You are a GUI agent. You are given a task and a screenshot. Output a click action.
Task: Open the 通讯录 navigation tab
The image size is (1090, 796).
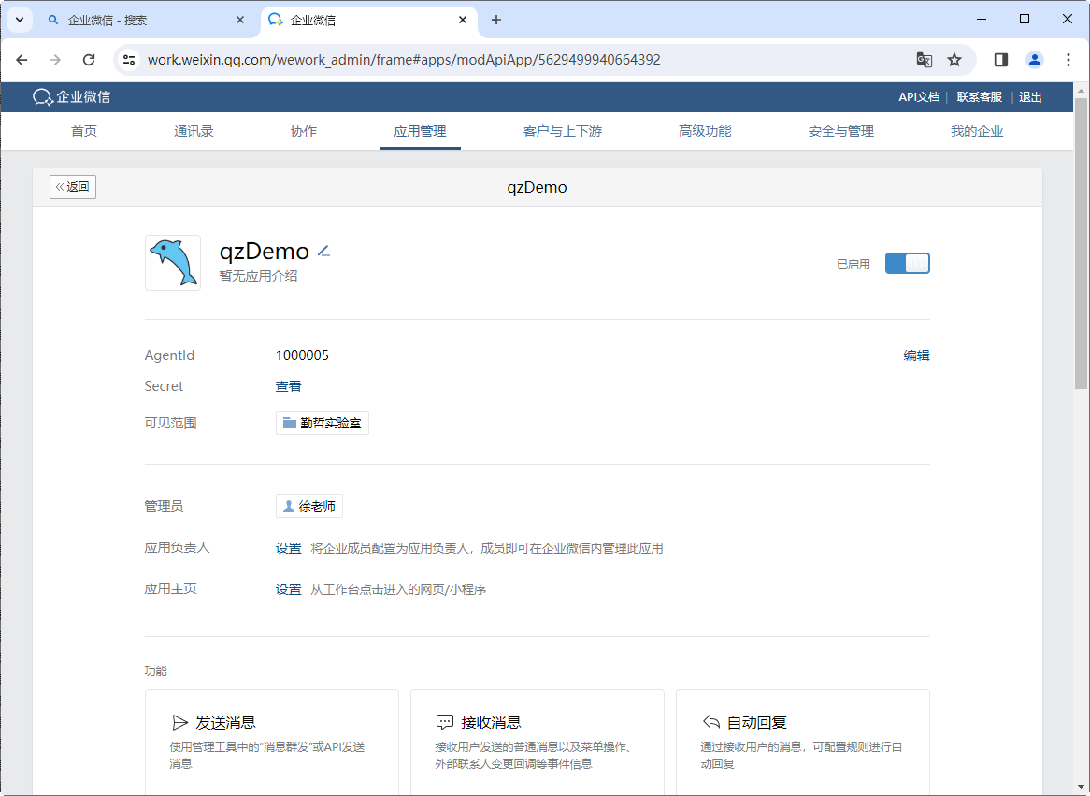click(x=194, y=131)
